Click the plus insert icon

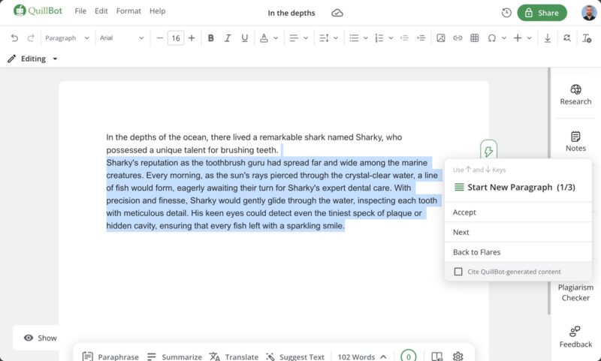click(x=518, y=38)
